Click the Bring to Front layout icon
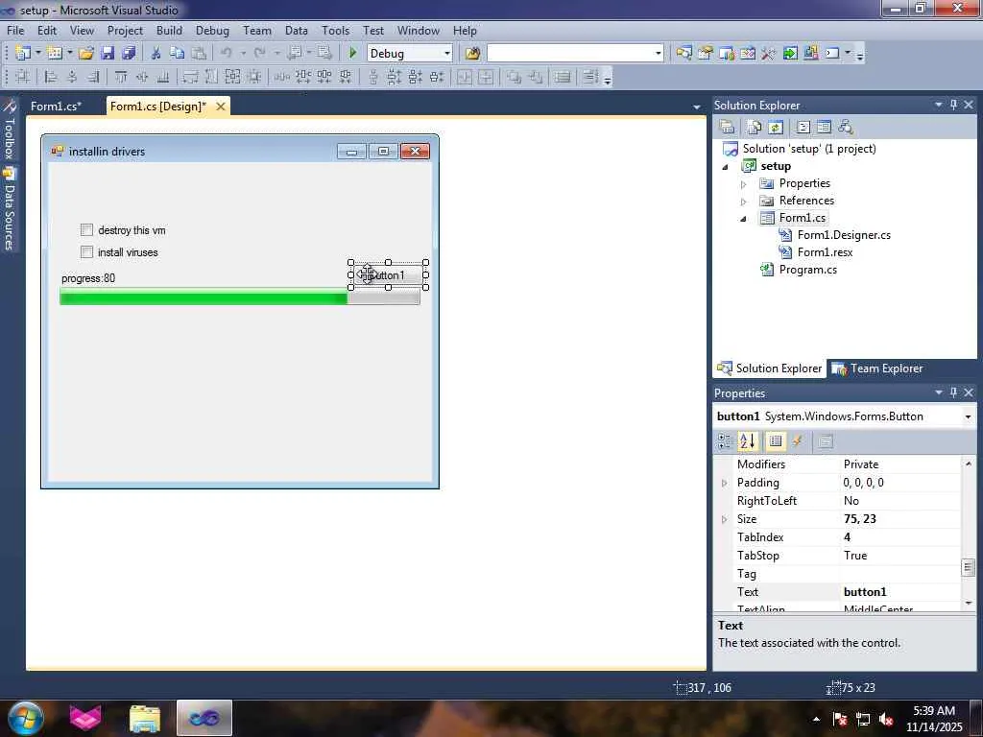 tap(515, 77)
